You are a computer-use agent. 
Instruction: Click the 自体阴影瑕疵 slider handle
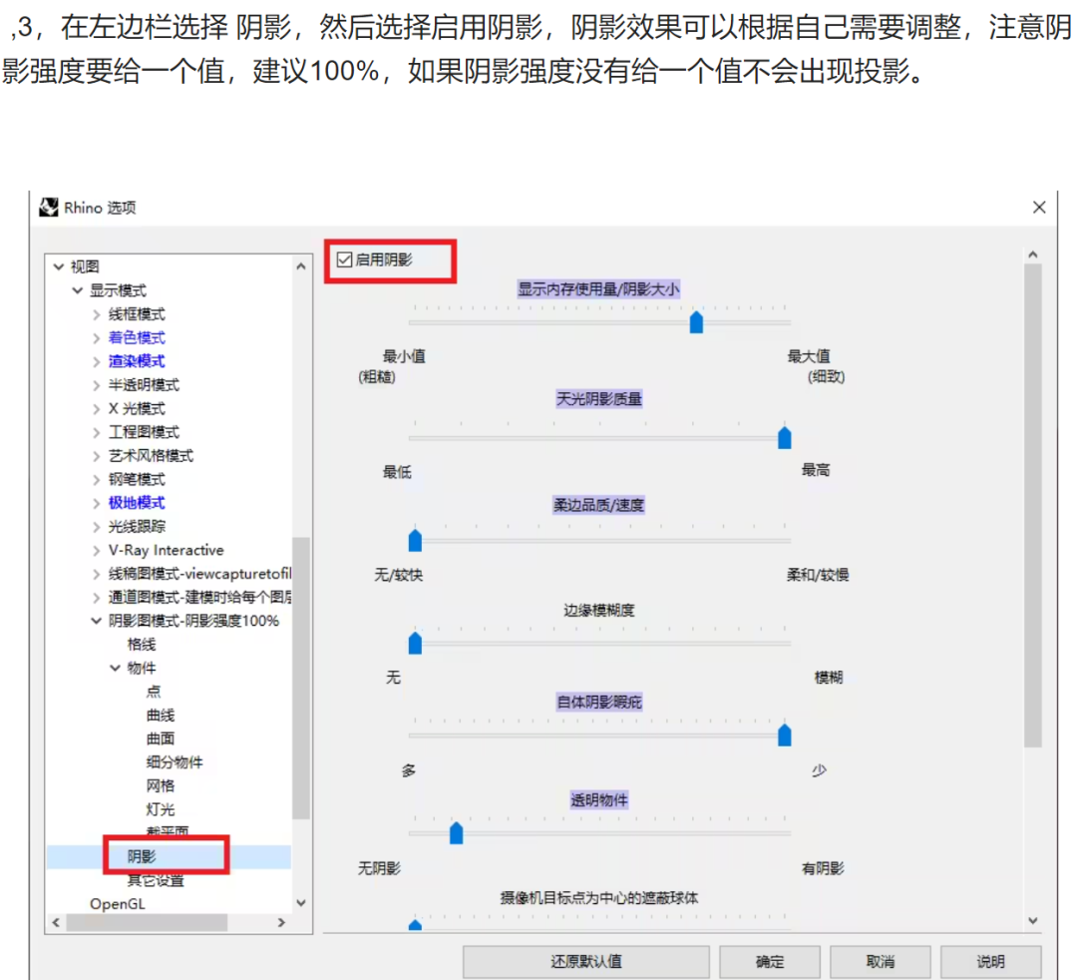[x=785, y=735]
